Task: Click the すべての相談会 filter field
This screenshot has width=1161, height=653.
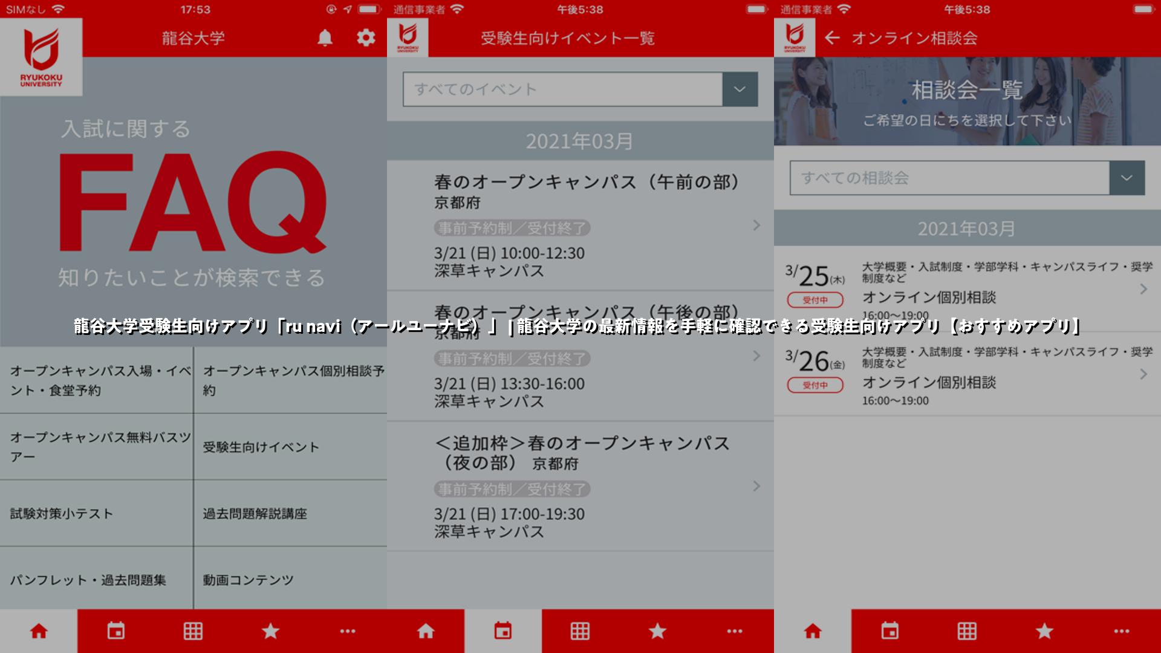Action: click(x=950, y=178)
